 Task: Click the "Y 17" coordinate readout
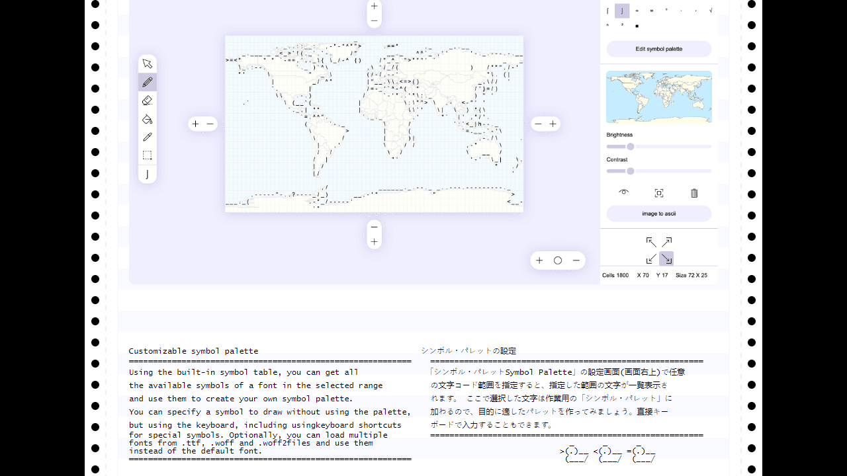click(x=662, y=275)
